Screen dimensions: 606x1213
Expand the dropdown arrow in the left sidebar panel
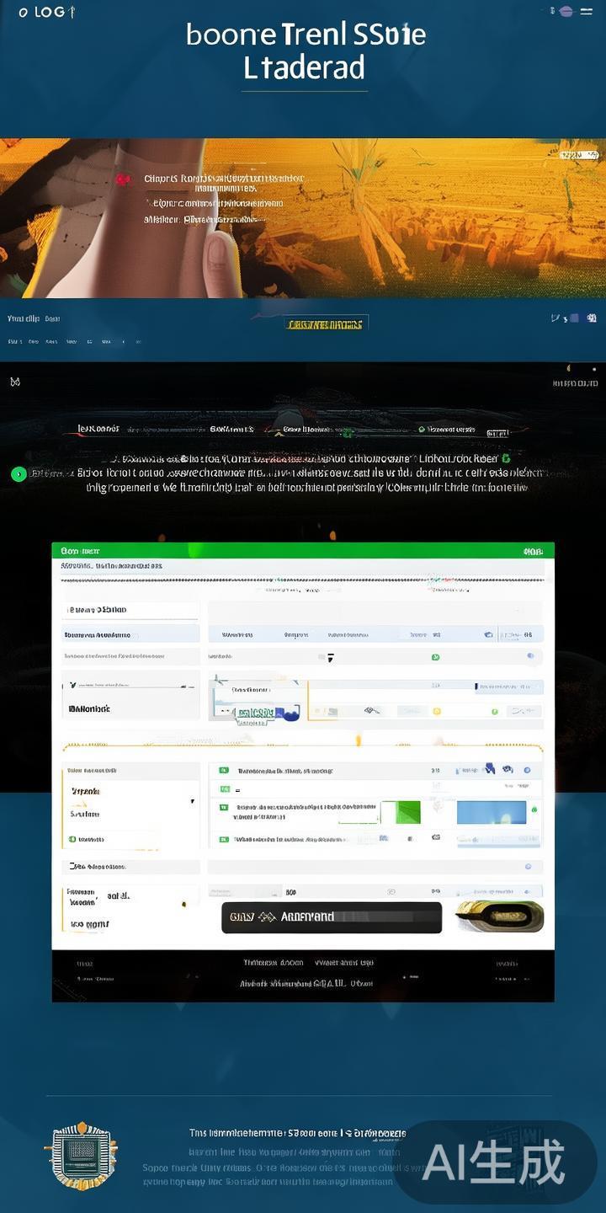click(192, 801)
